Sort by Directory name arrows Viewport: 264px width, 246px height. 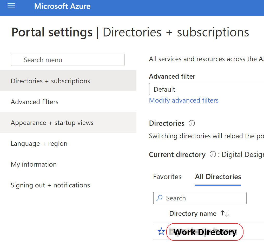pos(225,213)
